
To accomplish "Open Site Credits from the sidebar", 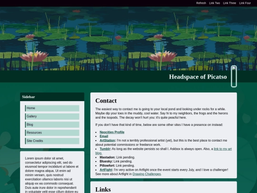I will 52,141.
